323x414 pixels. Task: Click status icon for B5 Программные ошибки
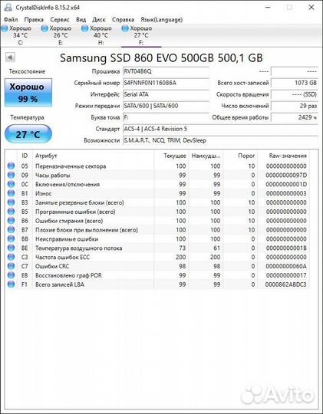[11, 212]
